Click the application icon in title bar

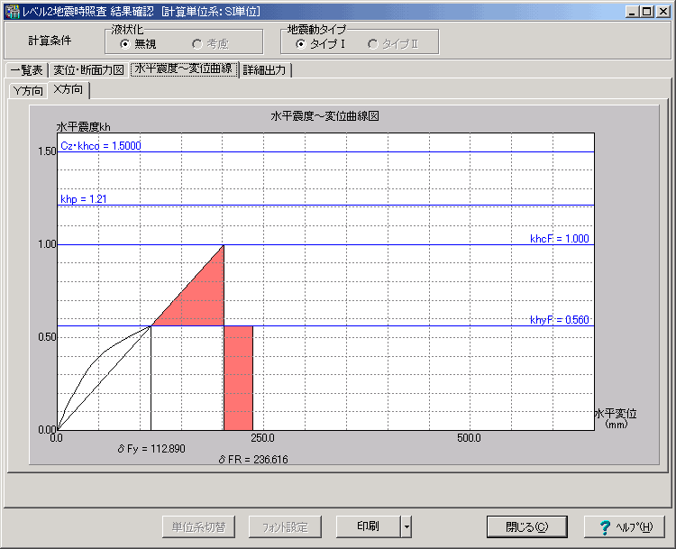click(x=11, y=11)
